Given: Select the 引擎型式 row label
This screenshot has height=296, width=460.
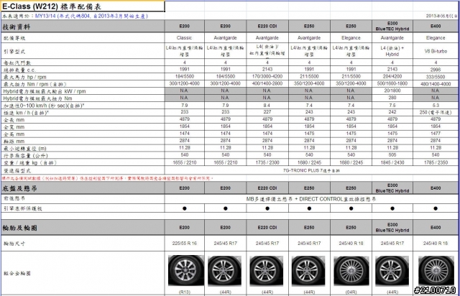Looking at the screenshot, I should pos(14,52).
